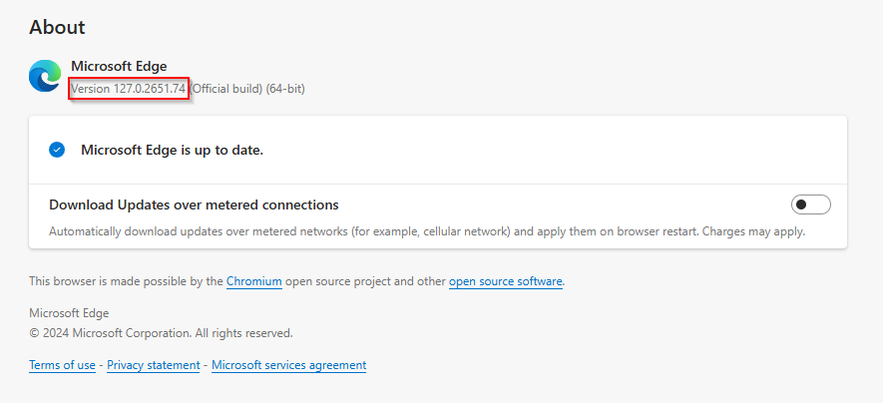883x403 pixels.
Task: Click the About page heading
Action: point(57,27)
